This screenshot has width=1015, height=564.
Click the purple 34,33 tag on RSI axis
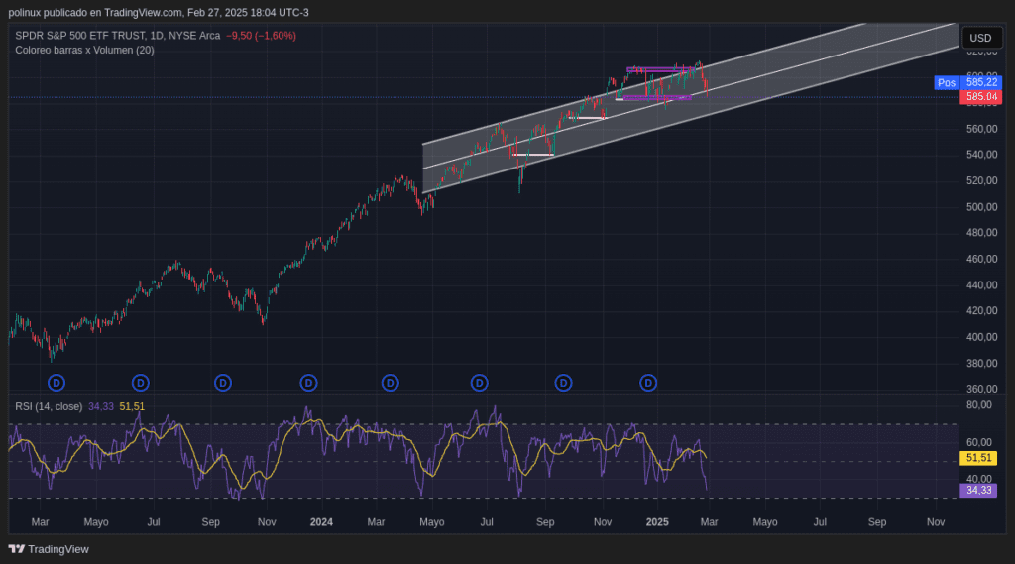[978, 491]
